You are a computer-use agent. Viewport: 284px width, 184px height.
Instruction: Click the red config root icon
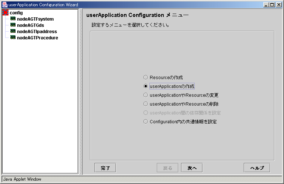[x=6, y=13]
